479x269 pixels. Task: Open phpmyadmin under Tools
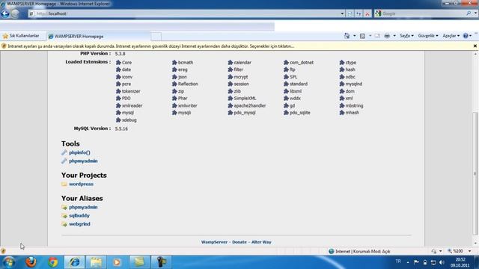[83, 161]
